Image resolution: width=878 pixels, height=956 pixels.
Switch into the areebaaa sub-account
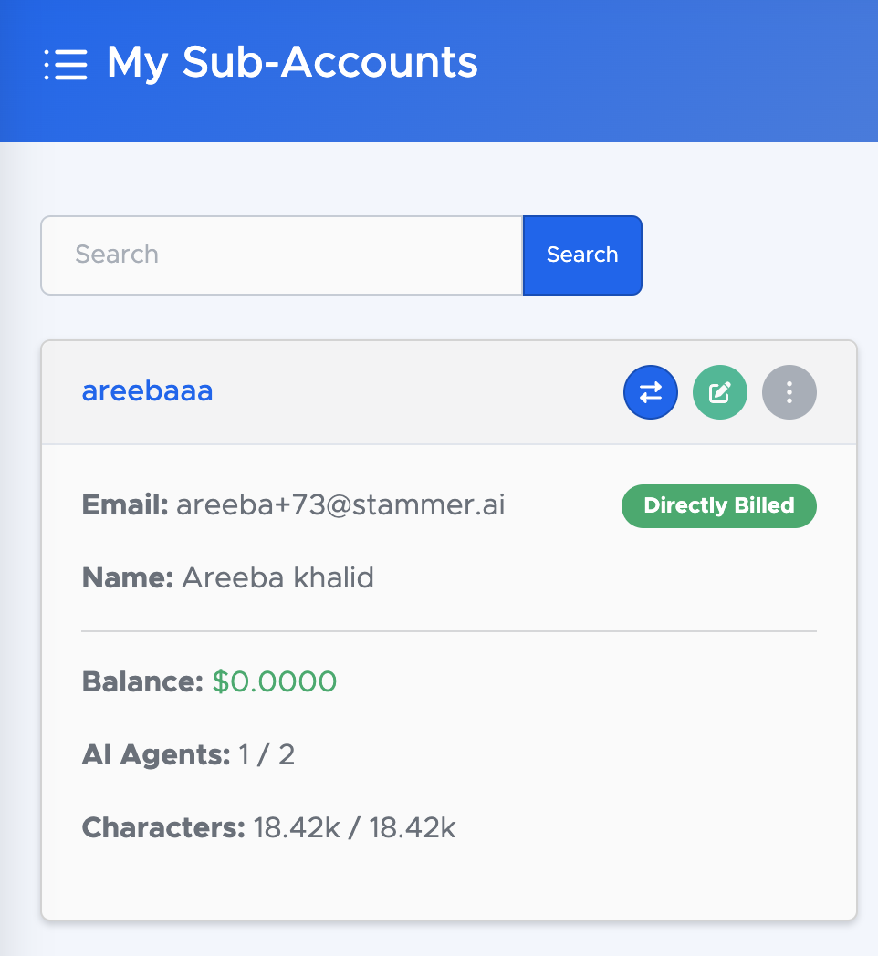[x=651, y=392]
